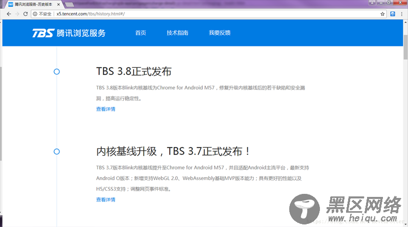This screenshot has width=408, height=227.
Task: Click the TBS 3.8 timeline circle marker
Action: [x=57, y=72]
